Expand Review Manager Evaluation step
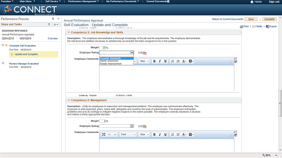The image size is (282, 158). point(3,63)
